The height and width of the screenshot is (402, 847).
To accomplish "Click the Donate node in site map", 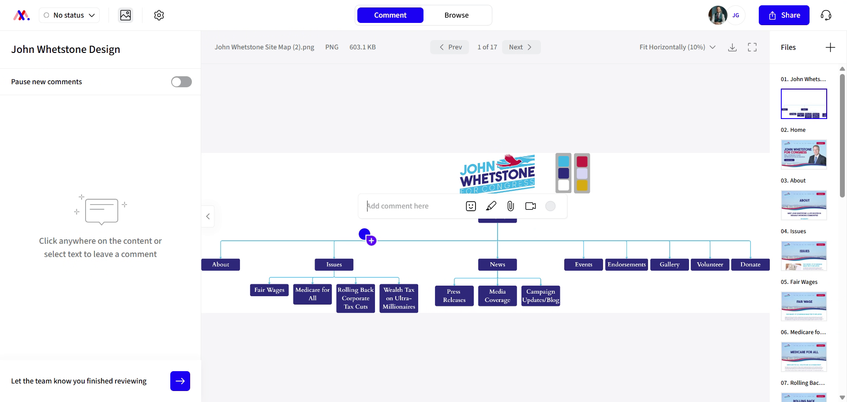I will tap(750, 264).
